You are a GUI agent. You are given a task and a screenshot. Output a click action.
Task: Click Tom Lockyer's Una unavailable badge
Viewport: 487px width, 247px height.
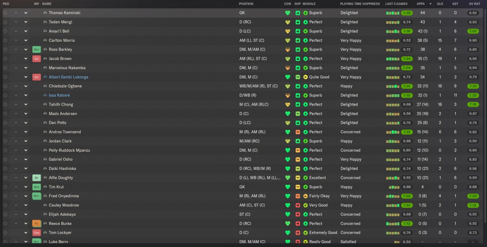click(37, 233)
